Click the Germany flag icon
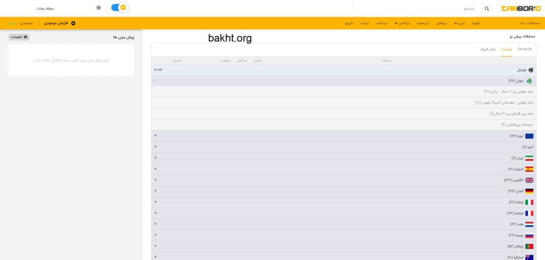The width and height of the screenshot is (545, 260). 529,191
